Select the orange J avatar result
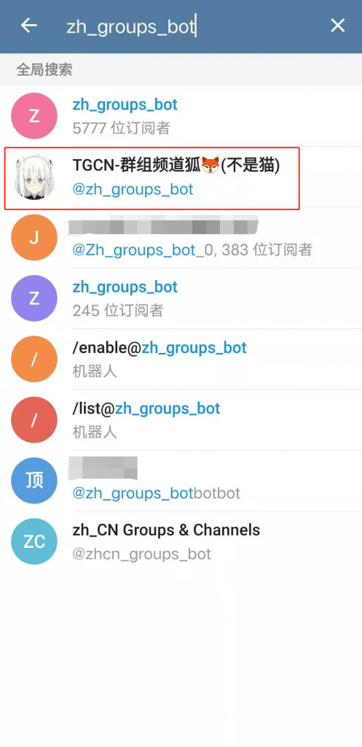362x747 pixels. coord(34,238)
